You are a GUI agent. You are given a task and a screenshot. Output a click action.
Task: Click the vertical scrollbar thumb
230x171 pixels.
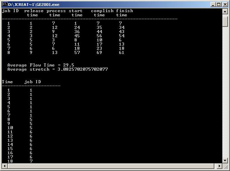tap(225, 21)
